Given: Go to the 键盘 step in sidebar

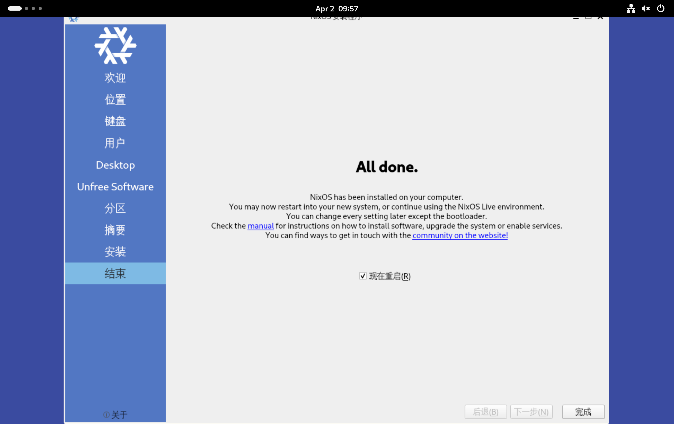Looking at the screenshot, I should [x=115, y=121].
